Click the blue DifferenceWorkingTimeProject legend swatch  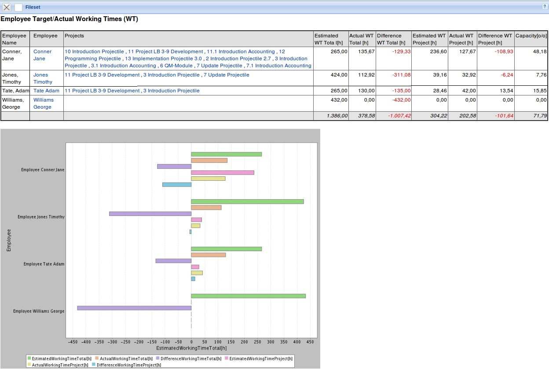coord(94,365)
